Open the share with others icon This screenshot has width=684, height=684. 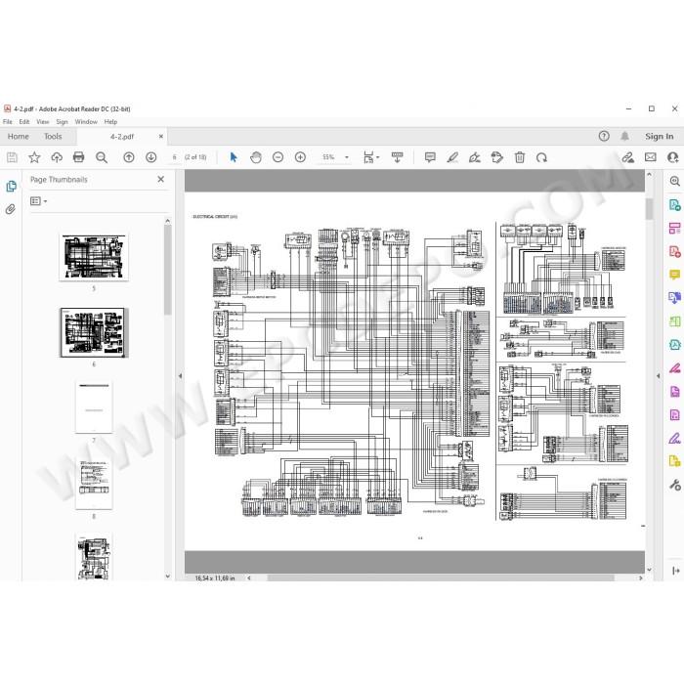point(673,157)
